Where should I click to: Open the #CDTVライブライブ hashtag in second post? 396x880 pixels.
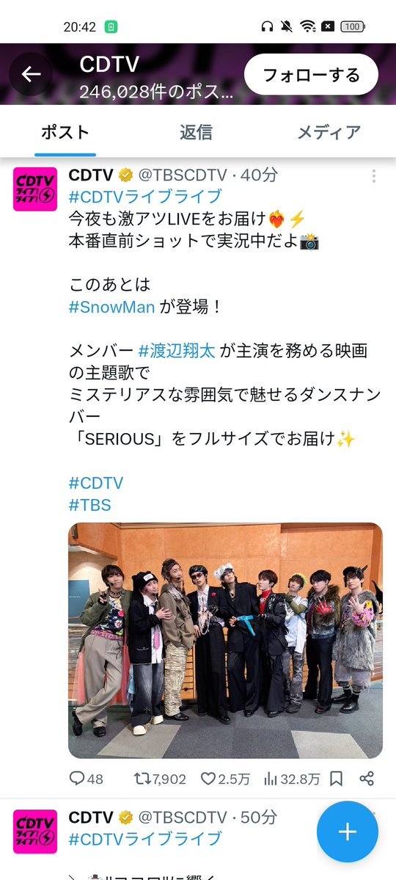145,839
